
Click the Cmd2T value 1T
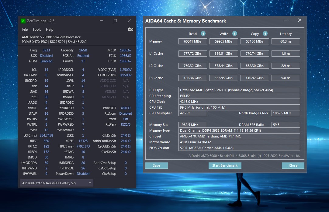point(83,61)
